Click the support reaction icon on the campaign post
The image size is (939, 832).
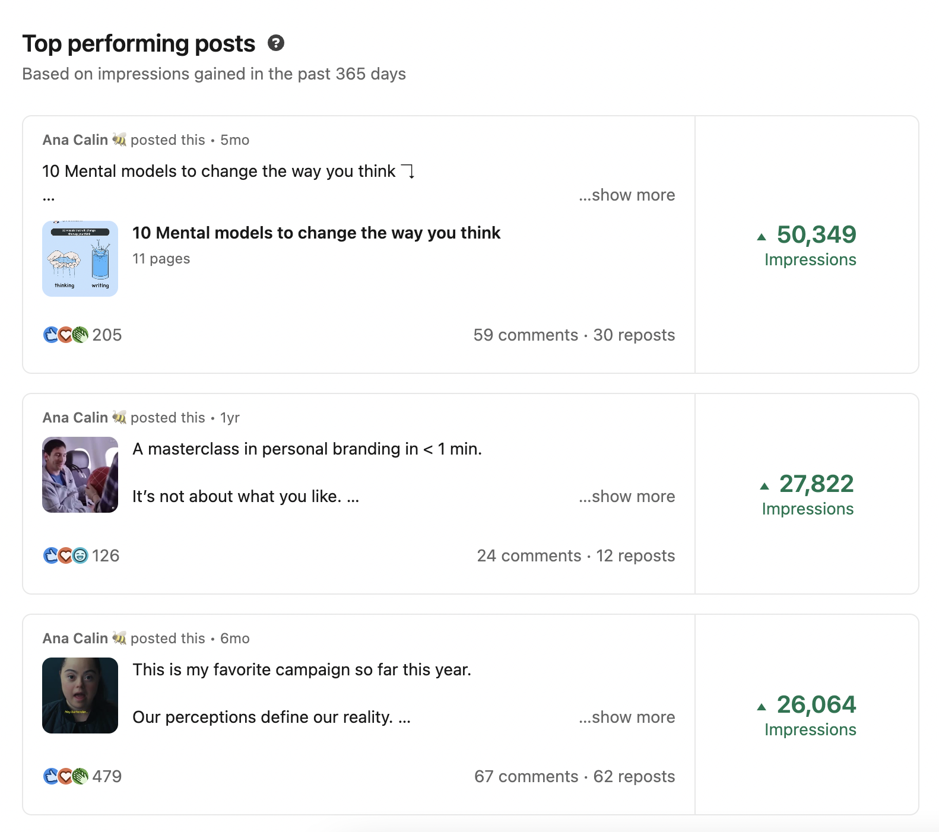pos(79,776)
